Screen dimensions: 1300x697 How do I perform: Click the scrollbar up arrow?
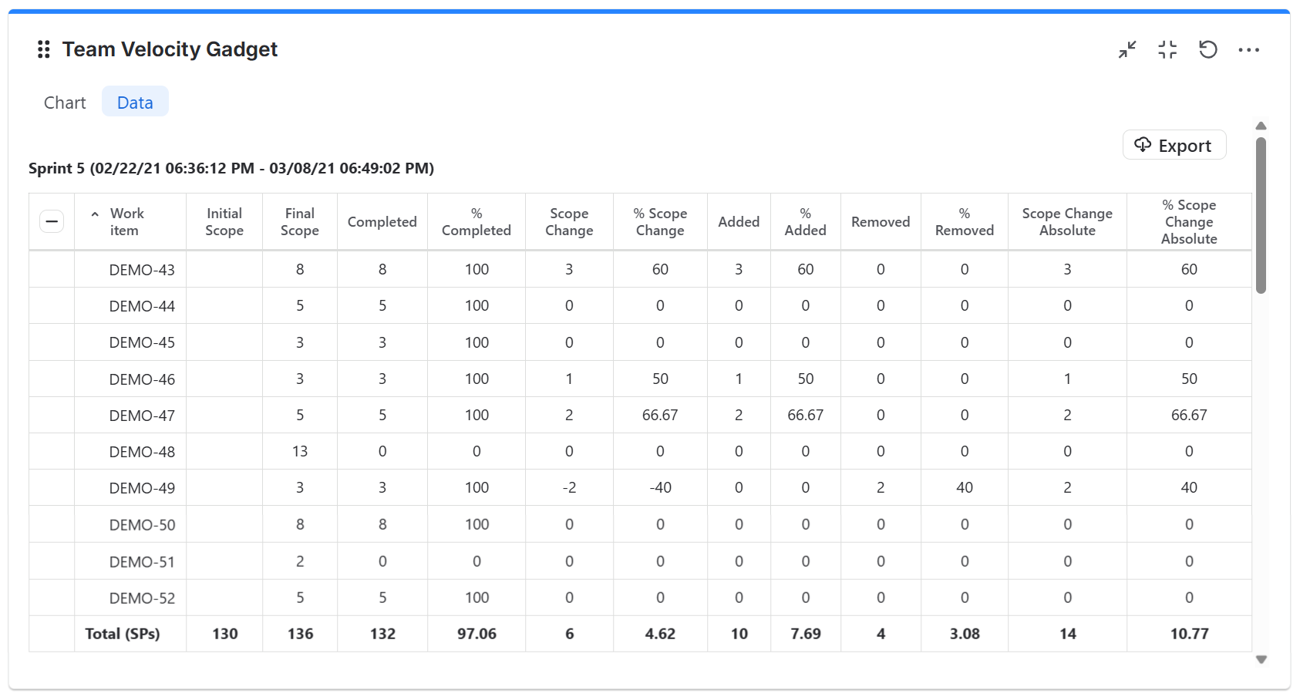click(1261, 126)
